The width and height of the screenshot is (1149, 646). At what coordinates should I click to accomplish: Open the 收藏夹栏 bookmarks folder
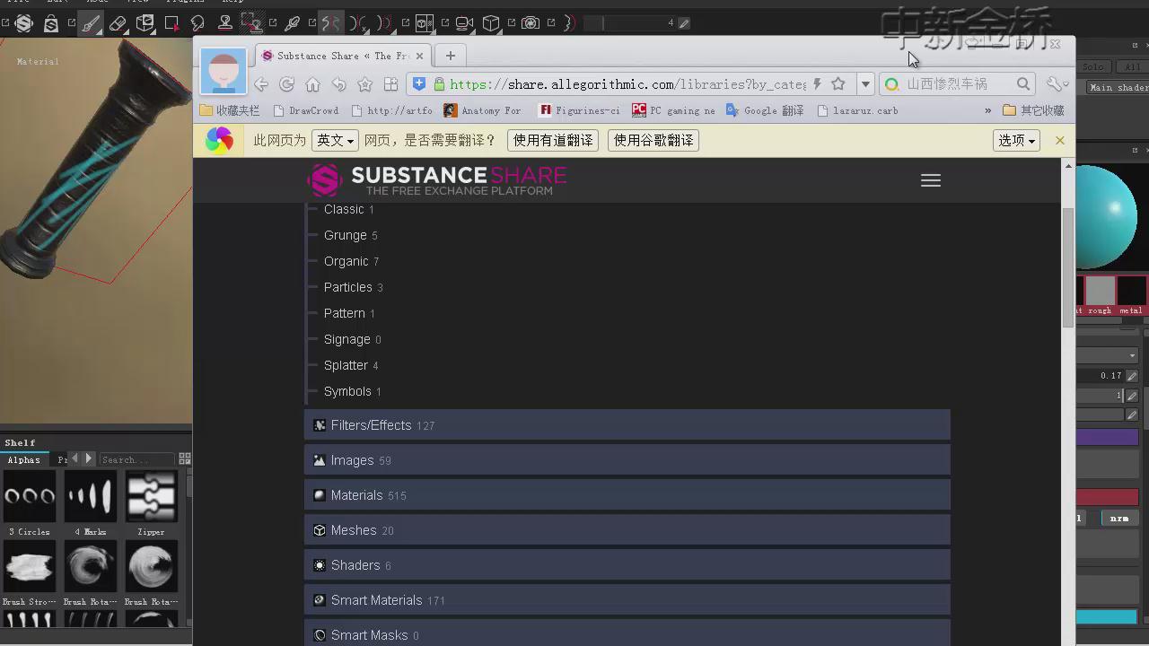[229, 110]
